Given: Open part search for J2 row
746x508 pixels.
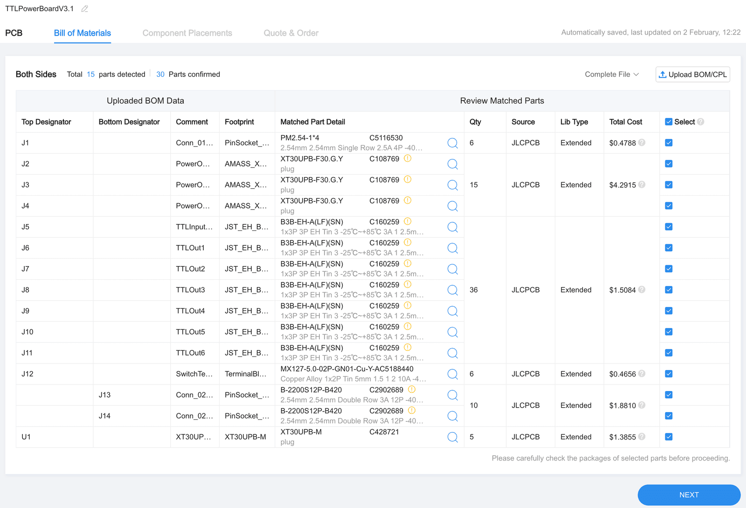Looking at the screenshot, I should coord(452,164).
